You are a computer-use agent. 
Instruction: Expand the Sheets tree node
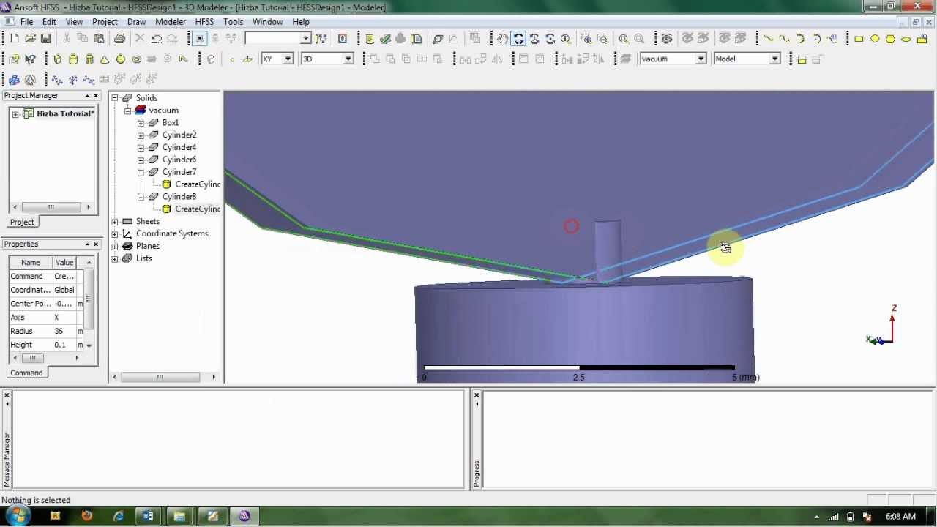pos(115,222)
